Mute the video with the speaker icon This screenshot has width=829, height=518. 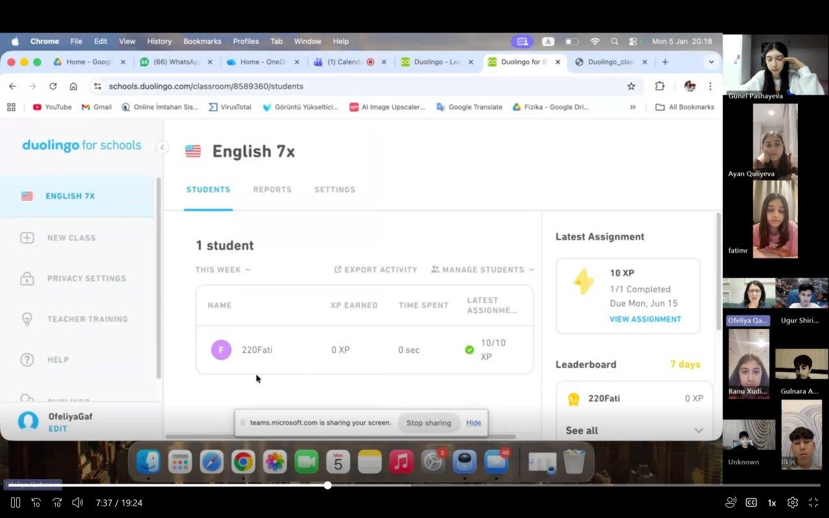78,502
